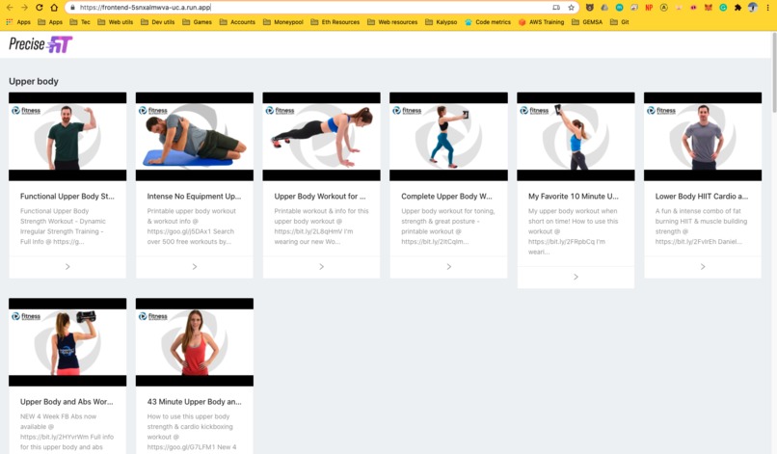Click the arrow under Complete Upper Body W...
Image resolution: width=777 pixels, height=454 pixels.
pyautogui.click(x=449, y=267)
